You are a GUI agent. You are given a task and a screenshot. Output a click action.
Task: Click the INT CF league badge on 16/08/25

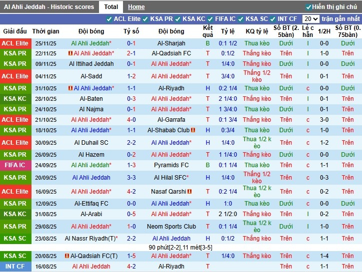[x=15, y=267]
